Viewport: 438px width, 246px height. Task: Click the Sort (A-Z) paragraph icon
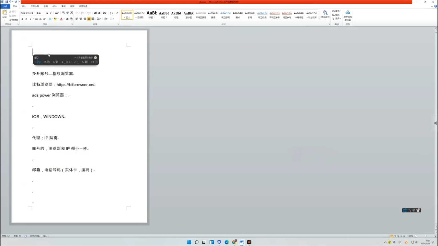tap(111, 13)
